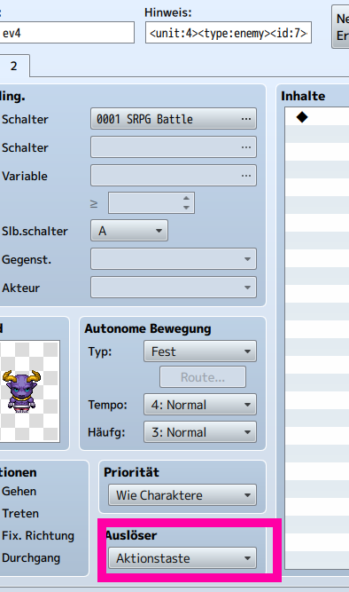
Task: Increase the variable threshold with the up stepper
Action: coord(186,199)
